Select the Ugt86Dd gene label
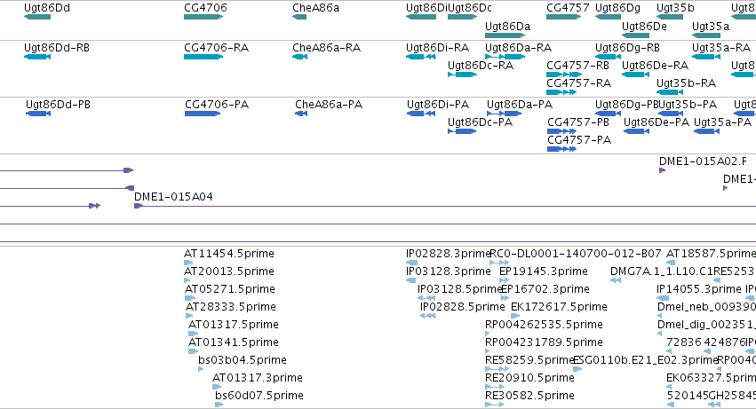 coord(47,8)
